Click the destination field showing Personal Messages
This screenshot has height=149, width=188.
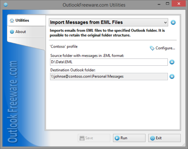click(x=109, y=76)
